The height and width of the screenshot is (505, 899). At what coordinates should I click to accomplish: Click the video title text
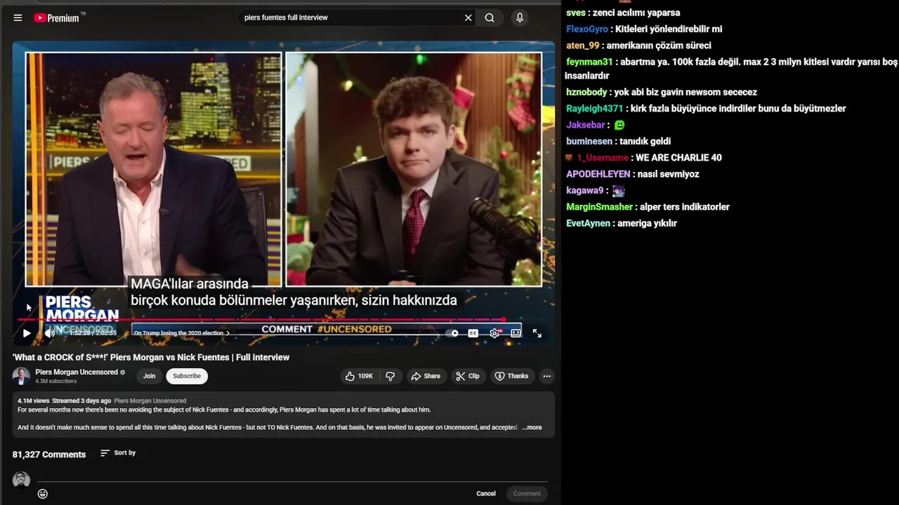pos(151,357)
